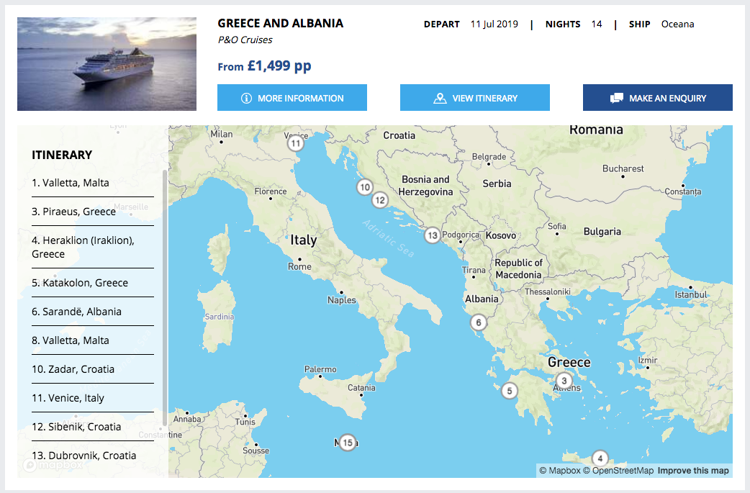This screenshot has height=493, width=750.
Task: Click map marker 12 near Sibenik
Action: point(380,200)
